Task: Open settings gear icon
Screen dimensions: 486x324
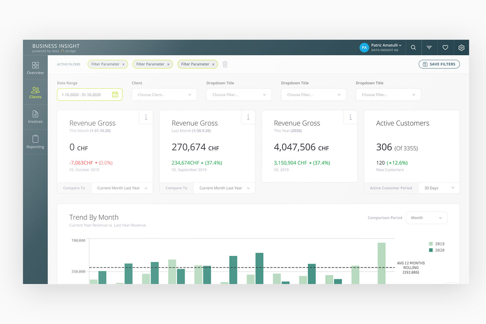Action: point(461,48)
